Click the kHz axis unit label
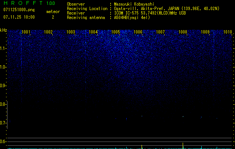Image resolution: width=235 pixels, height=149 pixels. [4, 30]
